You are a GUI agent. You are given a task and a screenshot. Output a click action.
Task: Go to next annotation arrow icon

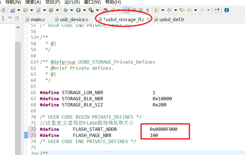coord(156,10)
